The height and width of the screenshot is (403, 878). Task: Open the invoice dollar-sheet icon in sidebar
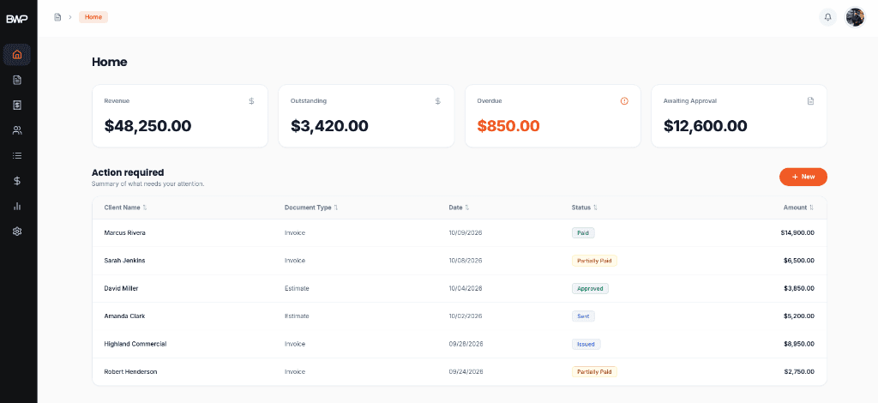coord(17,105)
